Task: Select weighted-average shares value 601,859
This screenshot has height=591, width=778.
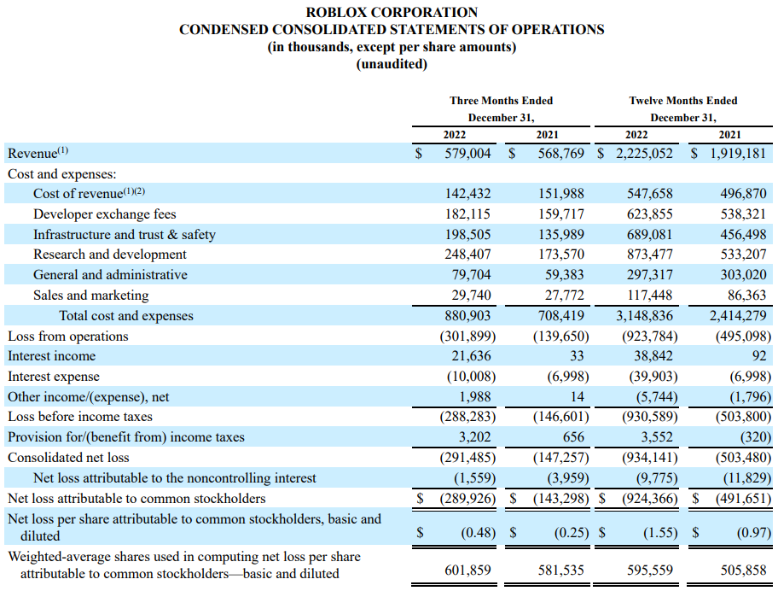Action: tap(467, 570)
